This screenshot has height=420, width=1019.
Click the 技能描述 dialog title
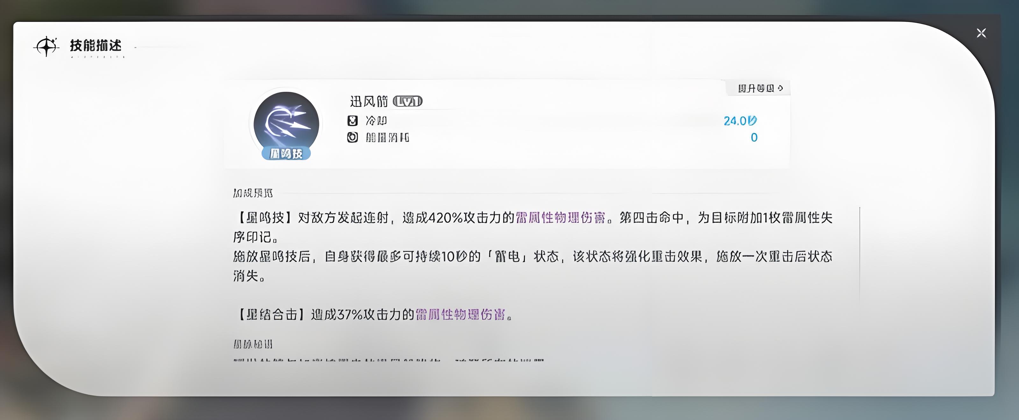tap(95, 45)
